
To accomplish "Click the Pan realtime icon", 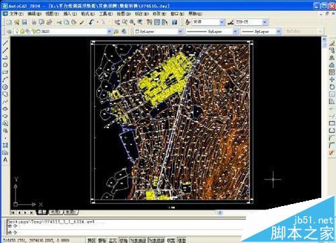I will pos(117,22).
